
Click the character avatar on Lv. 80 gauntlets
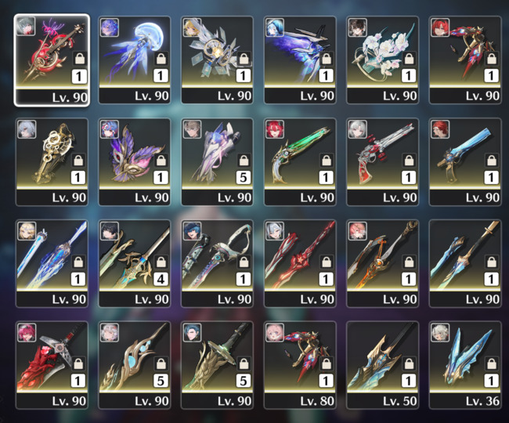pyautogui.click(x=275, y=332)
